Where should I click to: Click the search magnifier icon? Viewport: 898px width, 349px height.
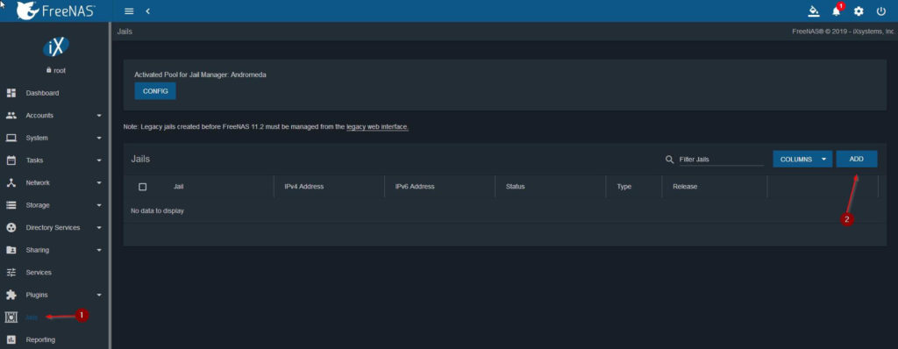(669, 160)
